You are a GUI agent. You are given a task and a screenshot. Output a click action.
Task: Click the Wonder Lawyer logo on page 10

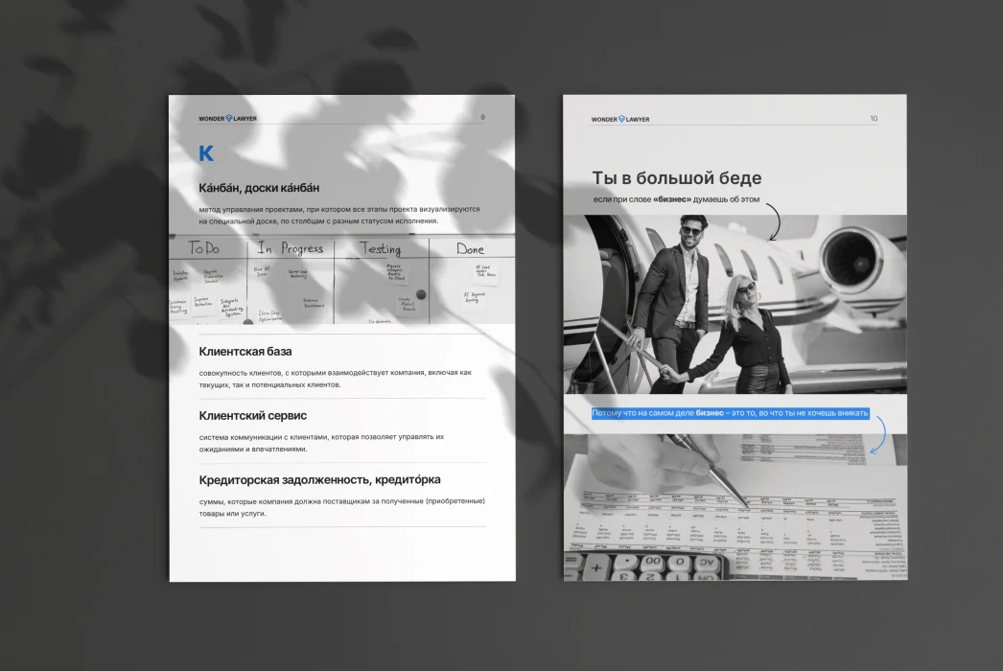point(620,119)
